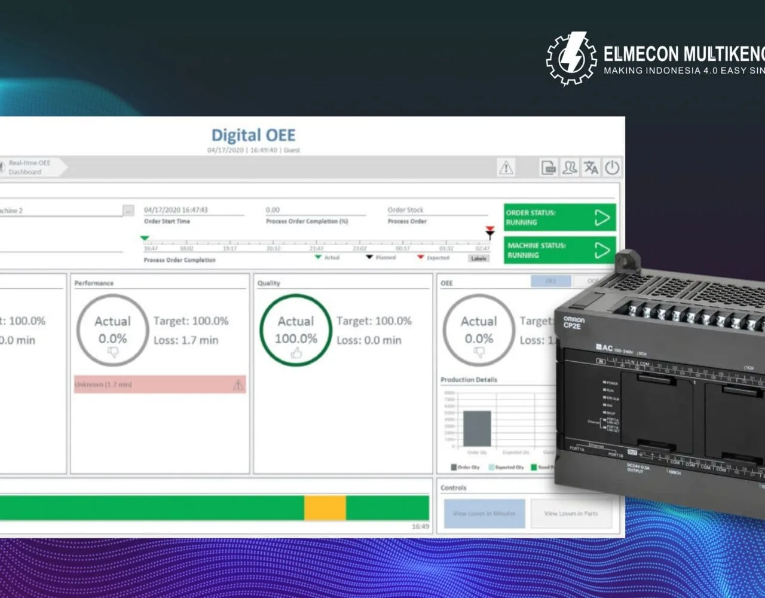Click the power logout icon

click(611, 167)
